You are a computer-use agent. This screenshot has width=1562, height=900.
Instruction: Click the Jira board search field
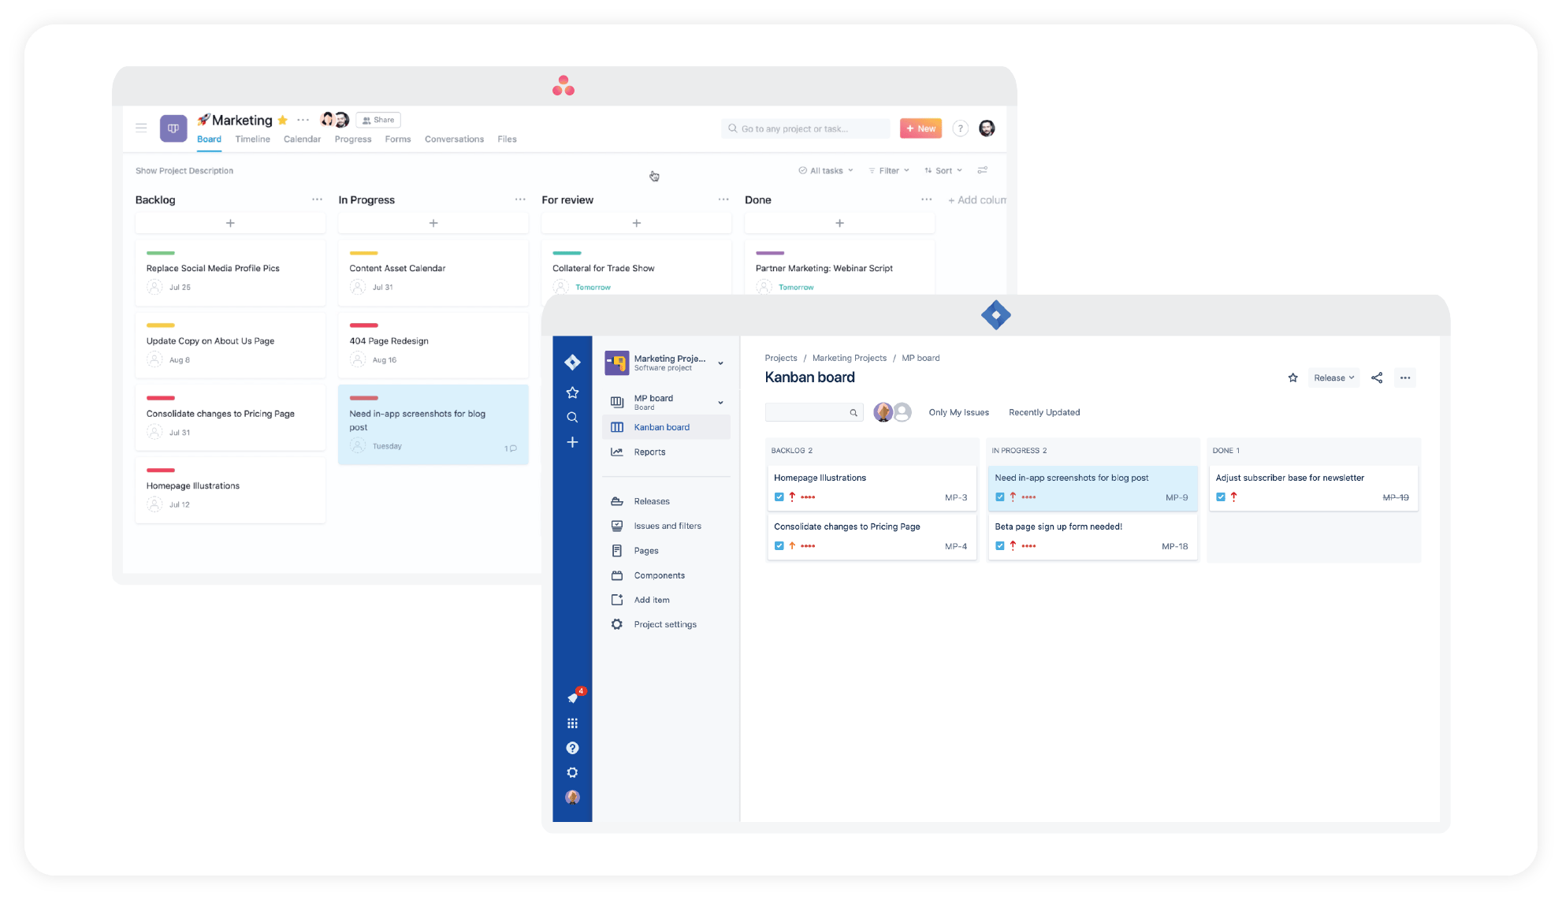(814, 412)
